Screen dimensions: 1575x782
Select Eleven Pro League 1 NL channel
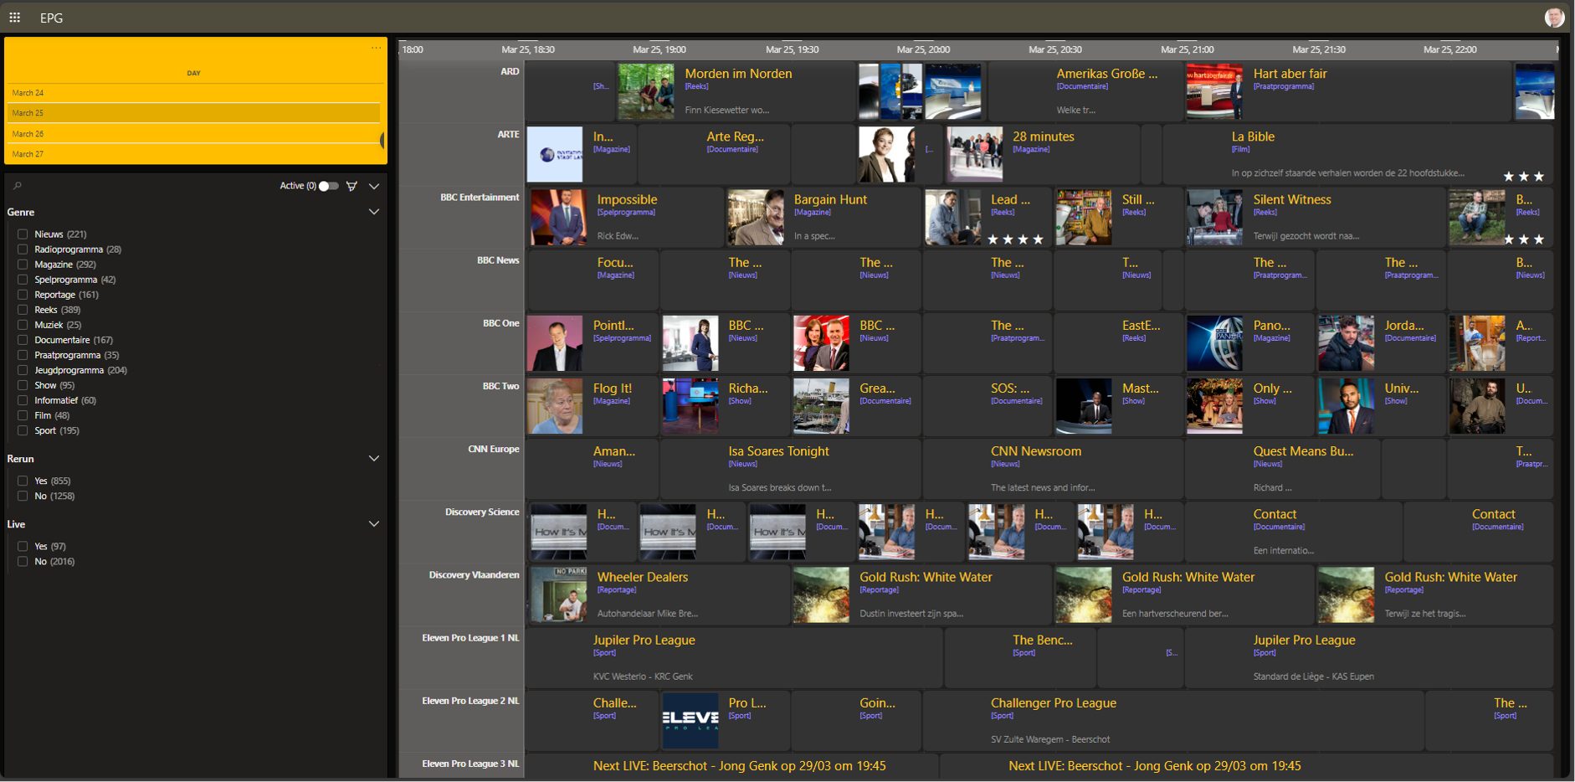click(x=470, y=638)
